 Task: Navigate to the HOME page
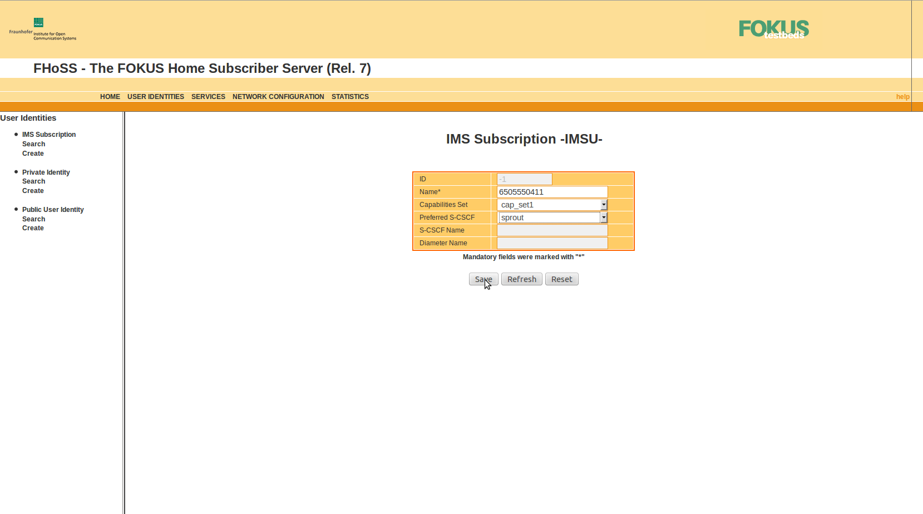pos(110,96)
